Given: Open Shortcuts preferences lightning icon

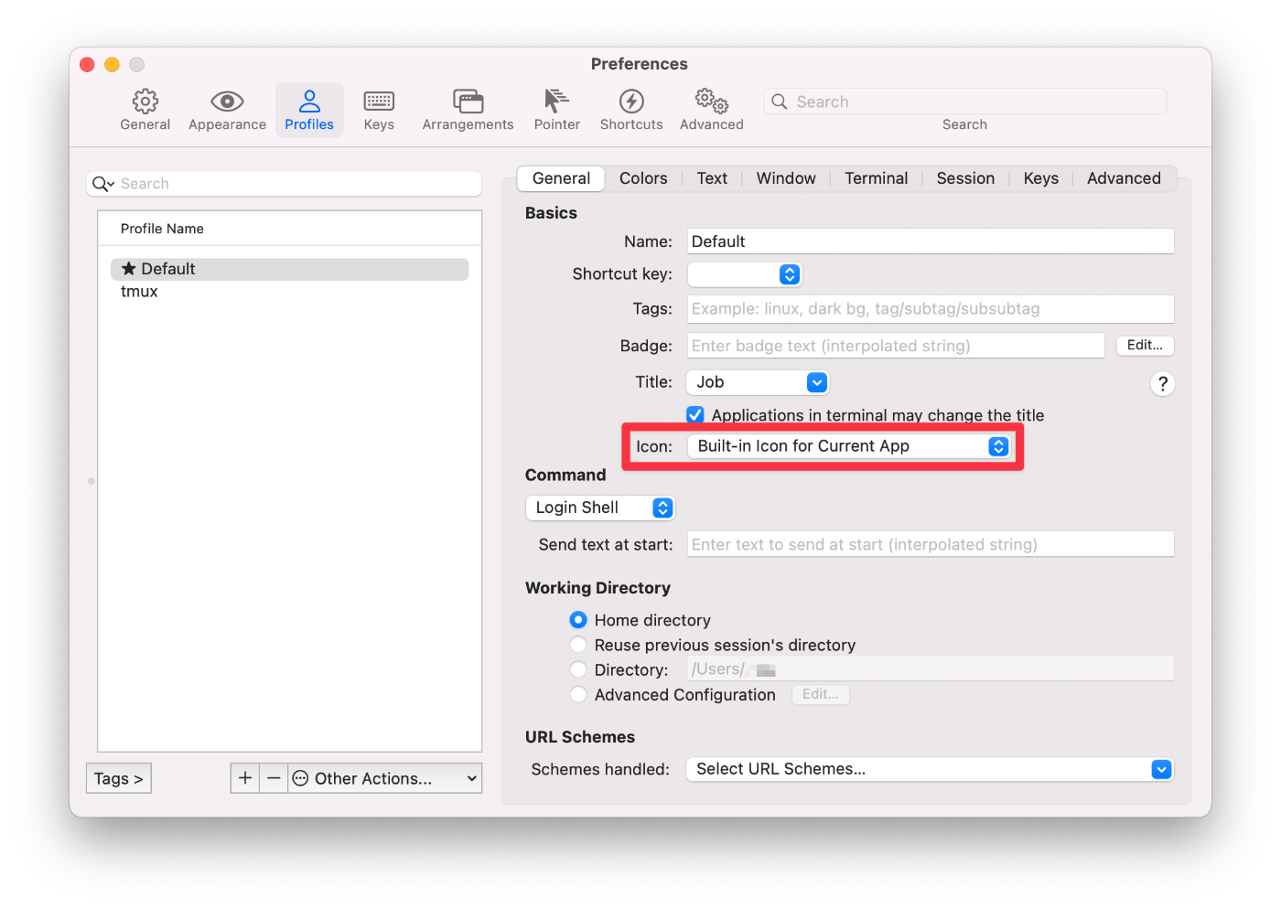Looking at the screenshot, I should coord(631,101).
